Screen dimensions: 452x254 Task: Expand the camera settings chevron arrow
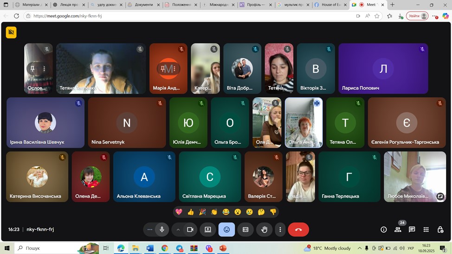pos(178,229)
